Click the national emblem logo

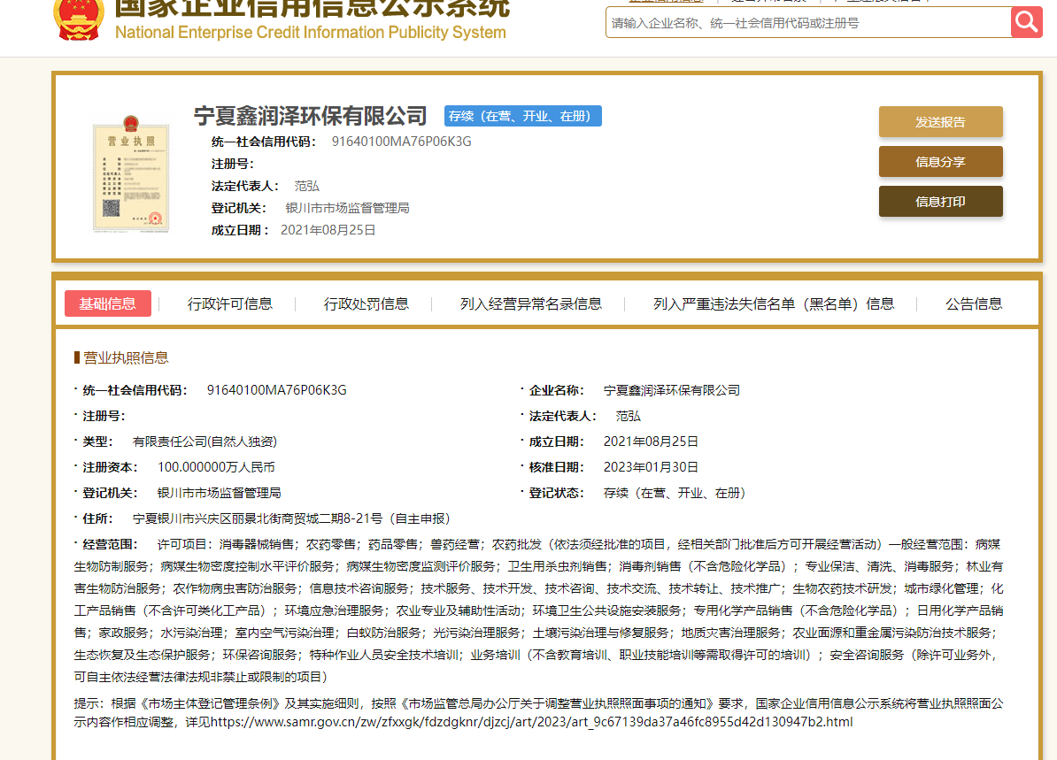coord(79,19)
